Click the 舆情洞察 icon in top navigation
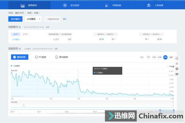185x123 pixels. click(107, 5)
